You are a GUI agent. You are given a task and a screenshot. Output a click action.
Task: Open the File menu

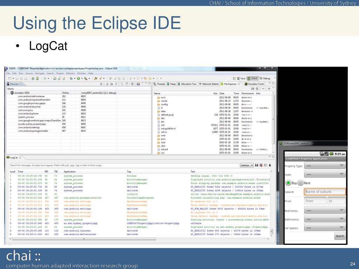8,73
